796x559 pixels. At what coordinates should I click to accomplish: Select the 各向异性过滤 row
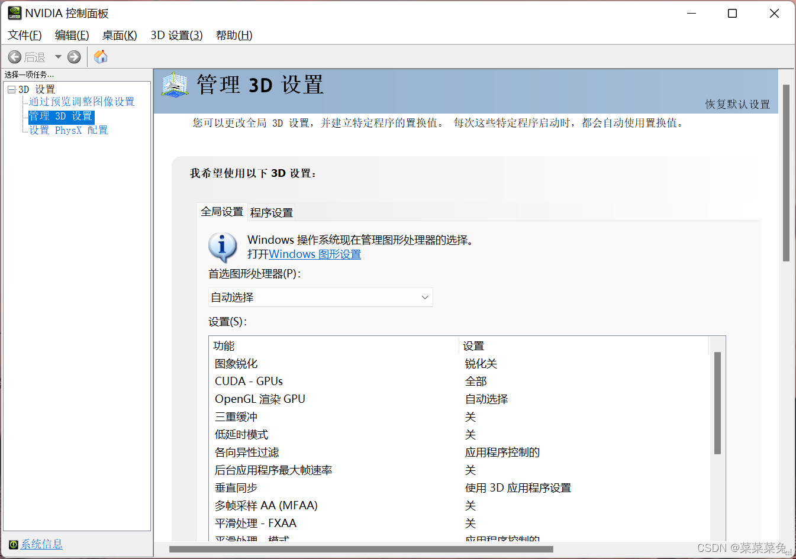click(x=459, y=453)
